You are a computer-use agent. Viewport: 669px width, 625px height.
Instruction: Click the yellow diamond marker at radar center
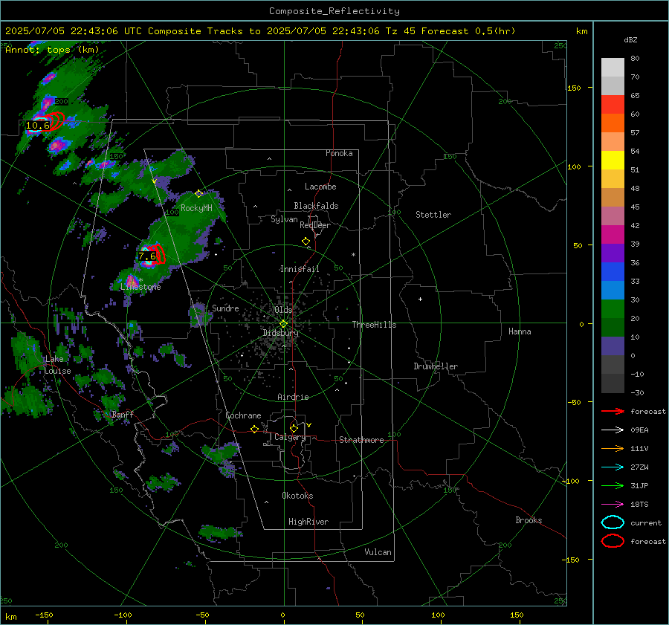[x=283, y=324]
